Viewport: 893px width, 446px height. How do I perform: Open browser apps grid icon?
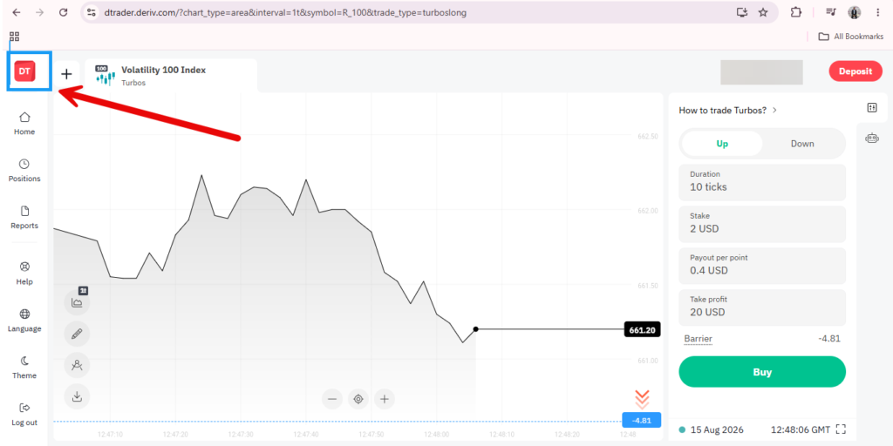click(x=15, y=37)
